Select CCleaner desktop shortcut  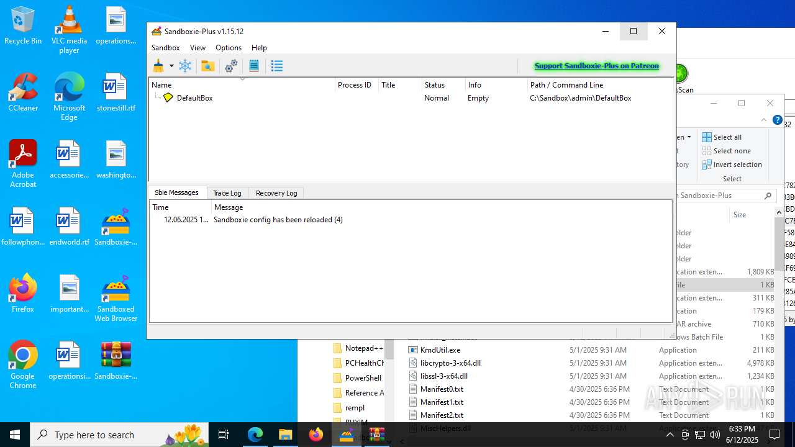(23, 93)
